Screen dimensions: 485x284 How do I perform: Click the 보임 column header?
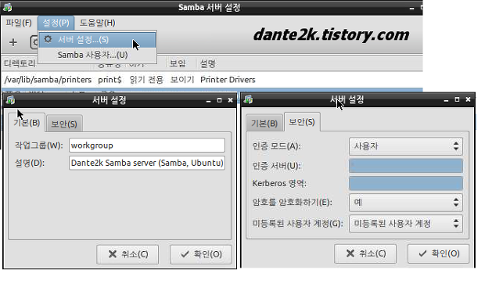(178, 63)
